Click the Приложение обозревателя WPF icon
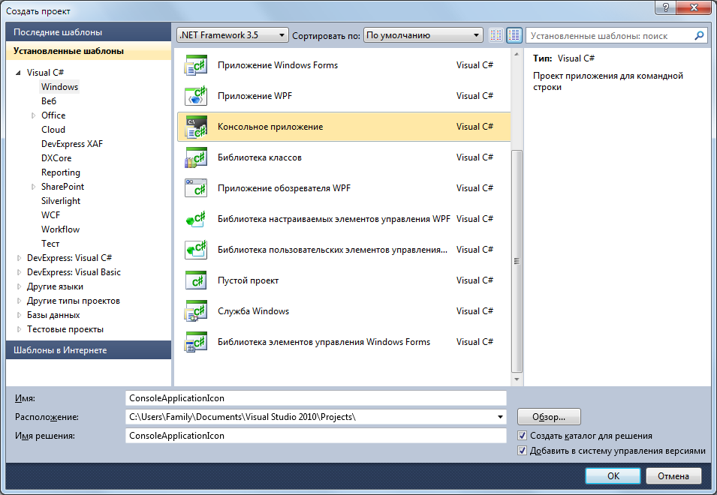717x495 pixels. 196,188
